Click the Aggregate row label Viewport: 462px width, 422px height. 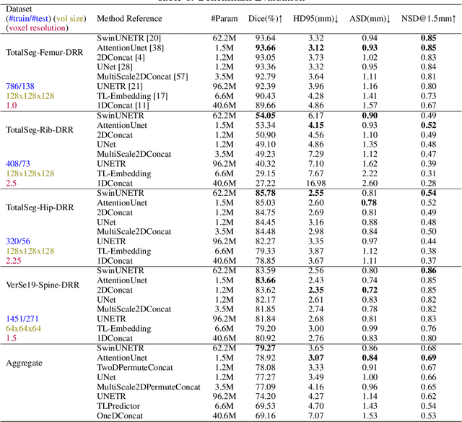pos(25,362)
